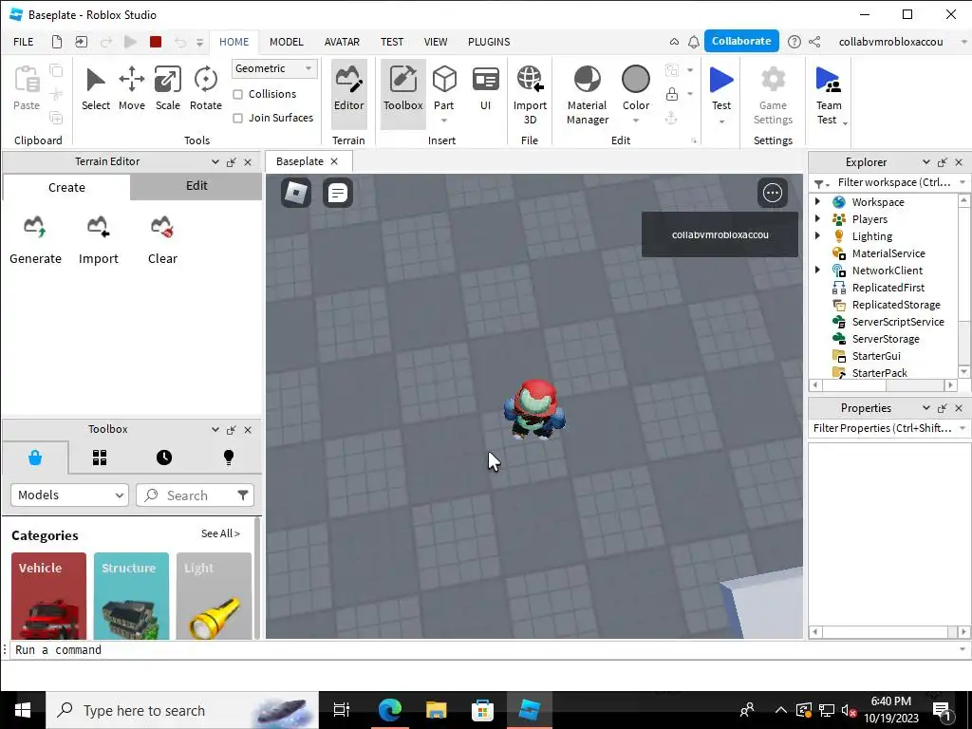
Task: Toggle the Collisions checkbox
Action: (x=237, y=94)
